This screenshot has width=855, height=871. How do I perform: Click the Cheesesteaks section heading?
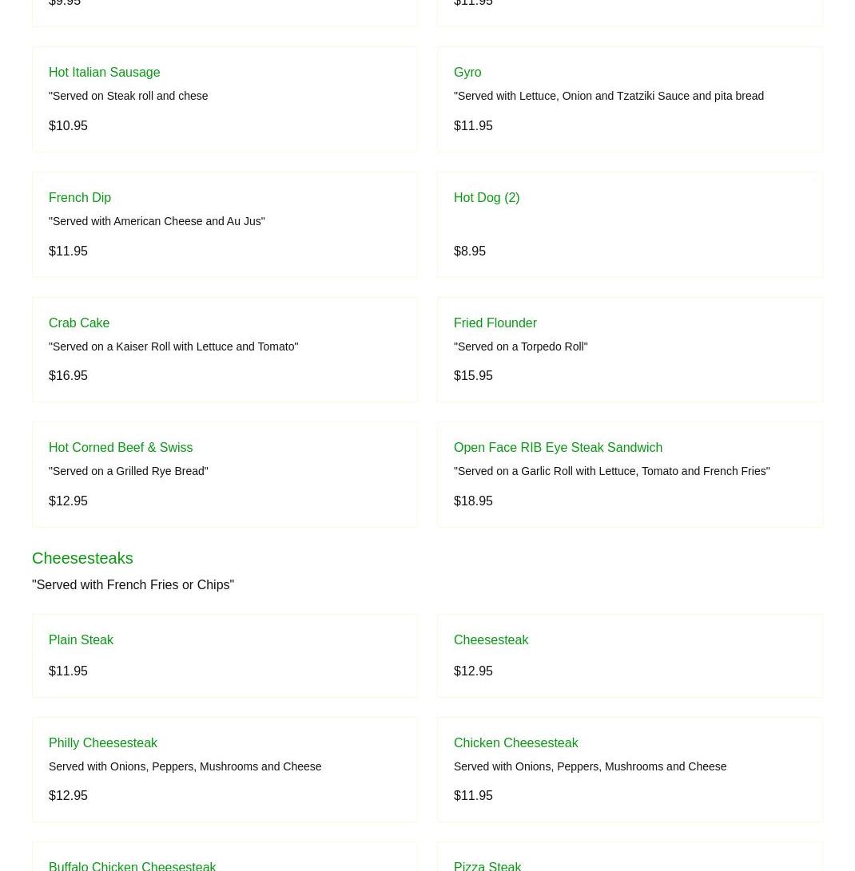[x=82, y=558]
